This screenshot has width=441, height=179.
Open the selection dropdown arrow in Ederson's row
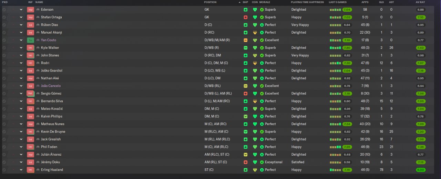[21, 10]
